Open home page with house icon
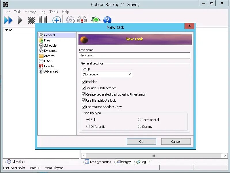Image resolution: width=230 pixels, height=173 pixels. coord(96,20)
